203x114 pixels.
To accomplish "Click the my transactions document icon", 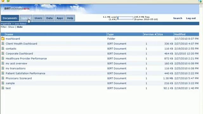I will pyautogui.click(x=3, y=68).
